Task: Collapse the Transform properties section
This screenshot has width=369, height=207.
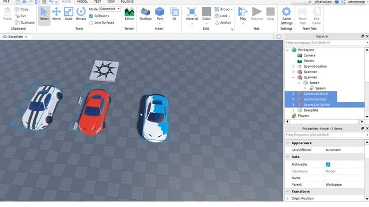Action: [288, 191]
